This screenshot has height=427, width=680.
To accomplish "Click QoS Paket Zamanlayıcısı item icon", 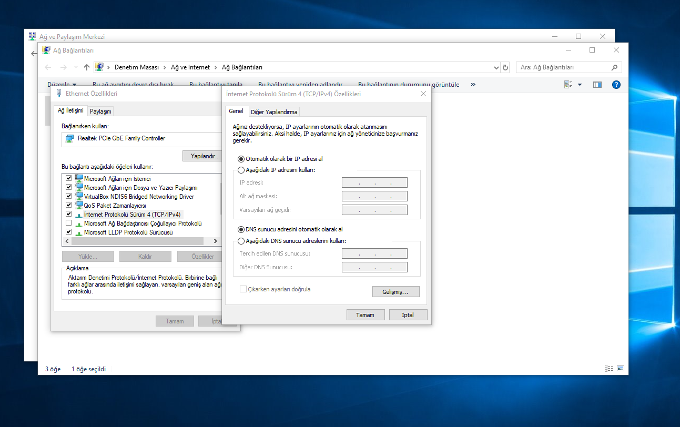I will (x=79, y=205).
